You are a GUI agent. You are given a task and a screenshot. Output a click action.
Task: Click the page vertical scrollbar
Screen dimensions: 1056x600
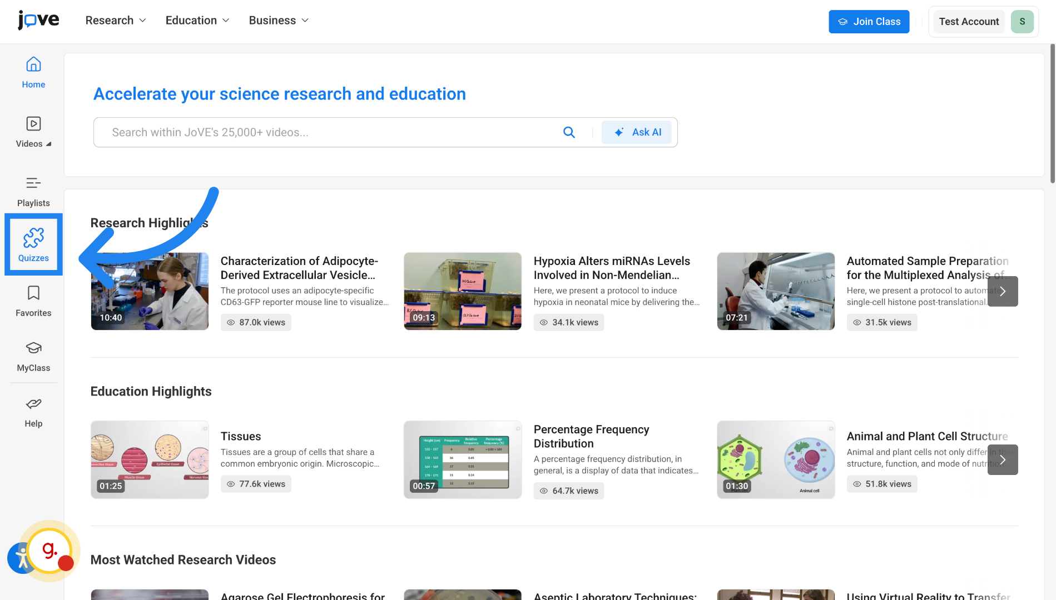pyautogui.click(x=1052, y=114)
